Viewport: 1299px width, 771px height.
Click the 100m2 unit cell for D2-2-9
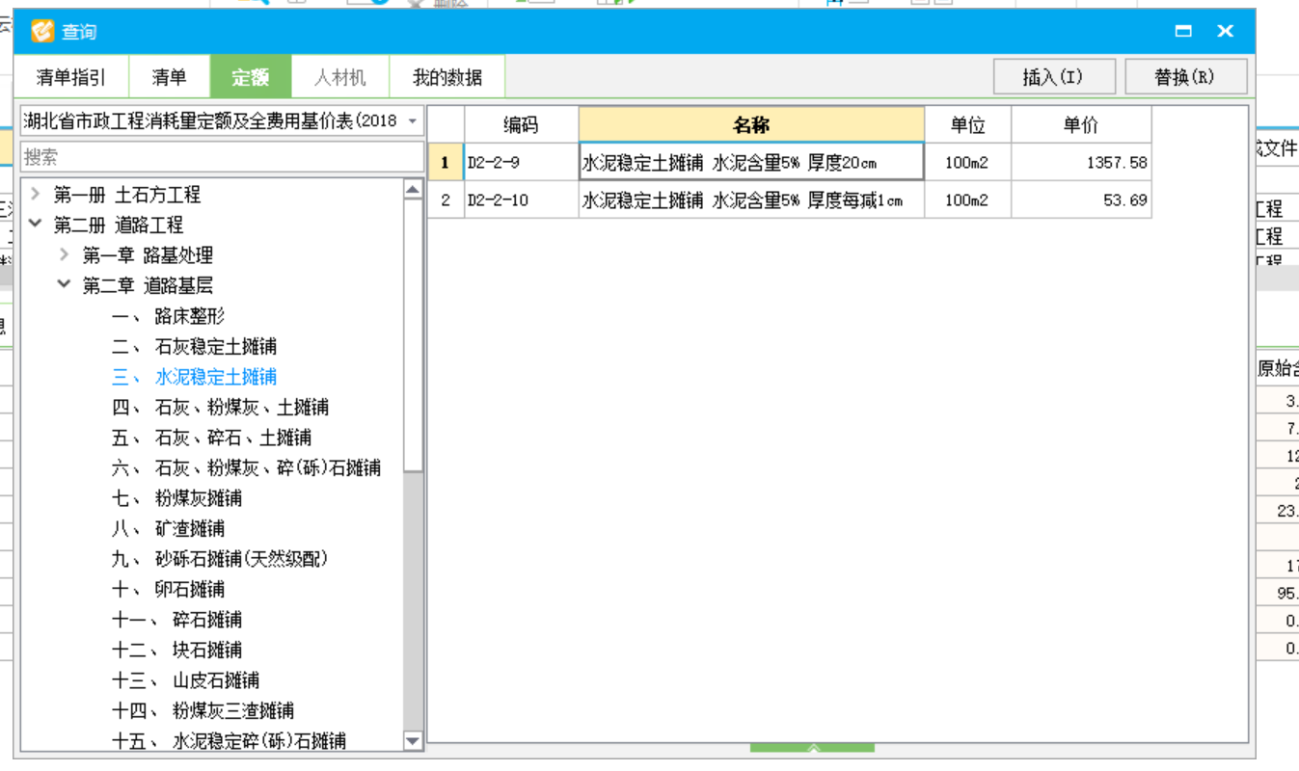pyautogui.click(x=967, y=162)
